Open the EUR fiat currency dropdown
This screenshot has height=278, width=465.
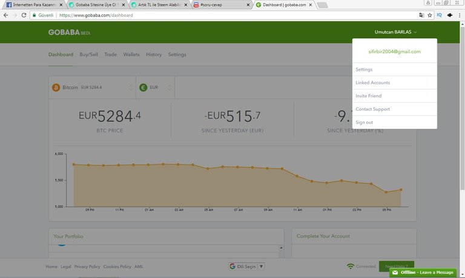(x=169, y=88)
